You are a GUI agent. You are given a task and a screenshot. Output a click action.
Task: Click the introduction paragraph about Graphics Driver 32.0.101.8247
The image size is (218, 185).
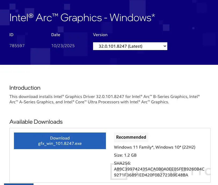tap(104, 99)
